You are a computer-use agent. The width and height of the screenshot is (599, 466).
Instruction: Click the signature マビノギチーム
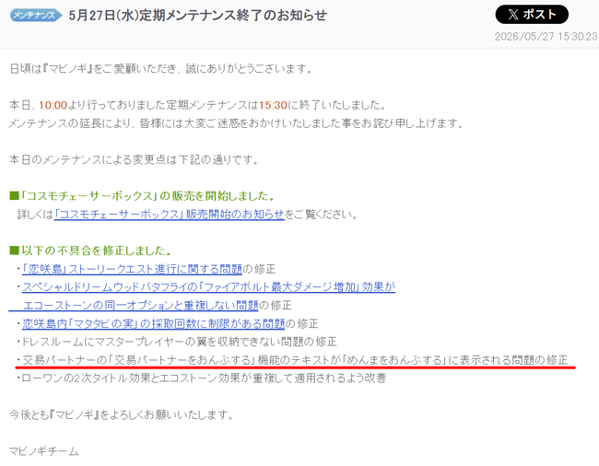(x=44, y=451)
